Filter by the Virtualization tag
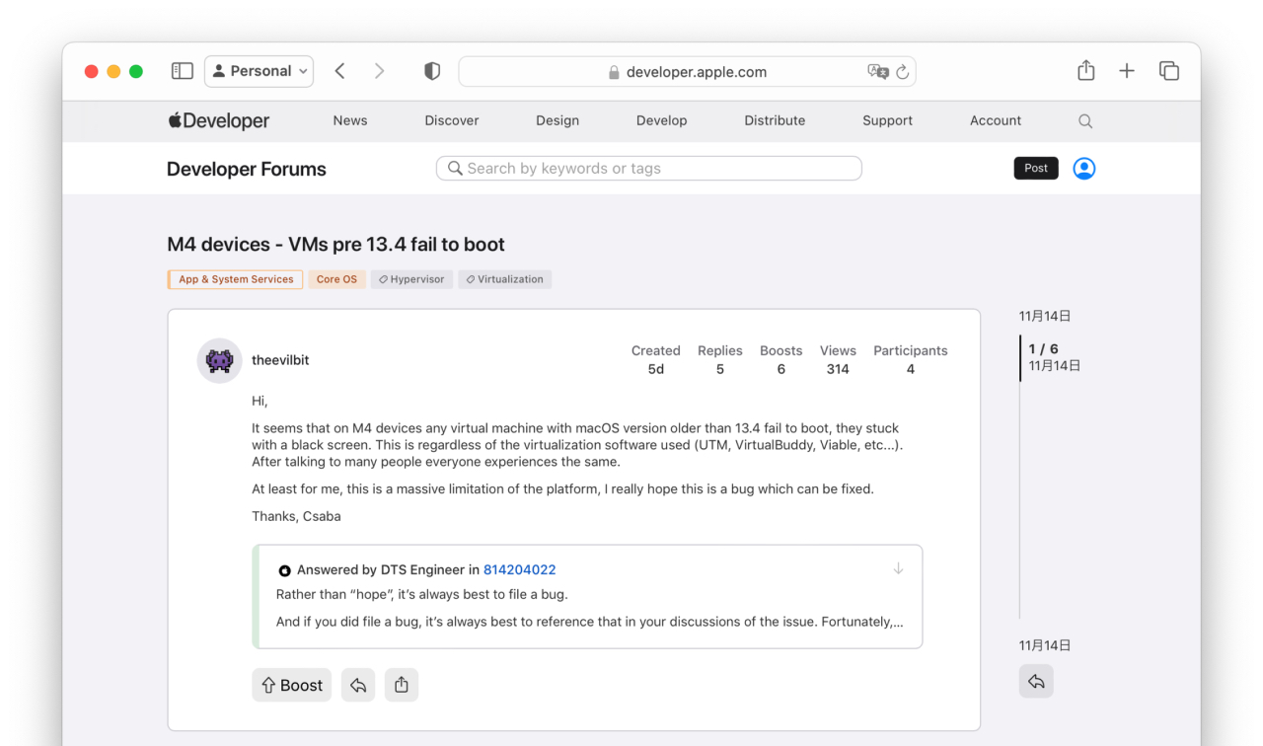Screen dimensions: 1263x746 click(x=504, y=279)
